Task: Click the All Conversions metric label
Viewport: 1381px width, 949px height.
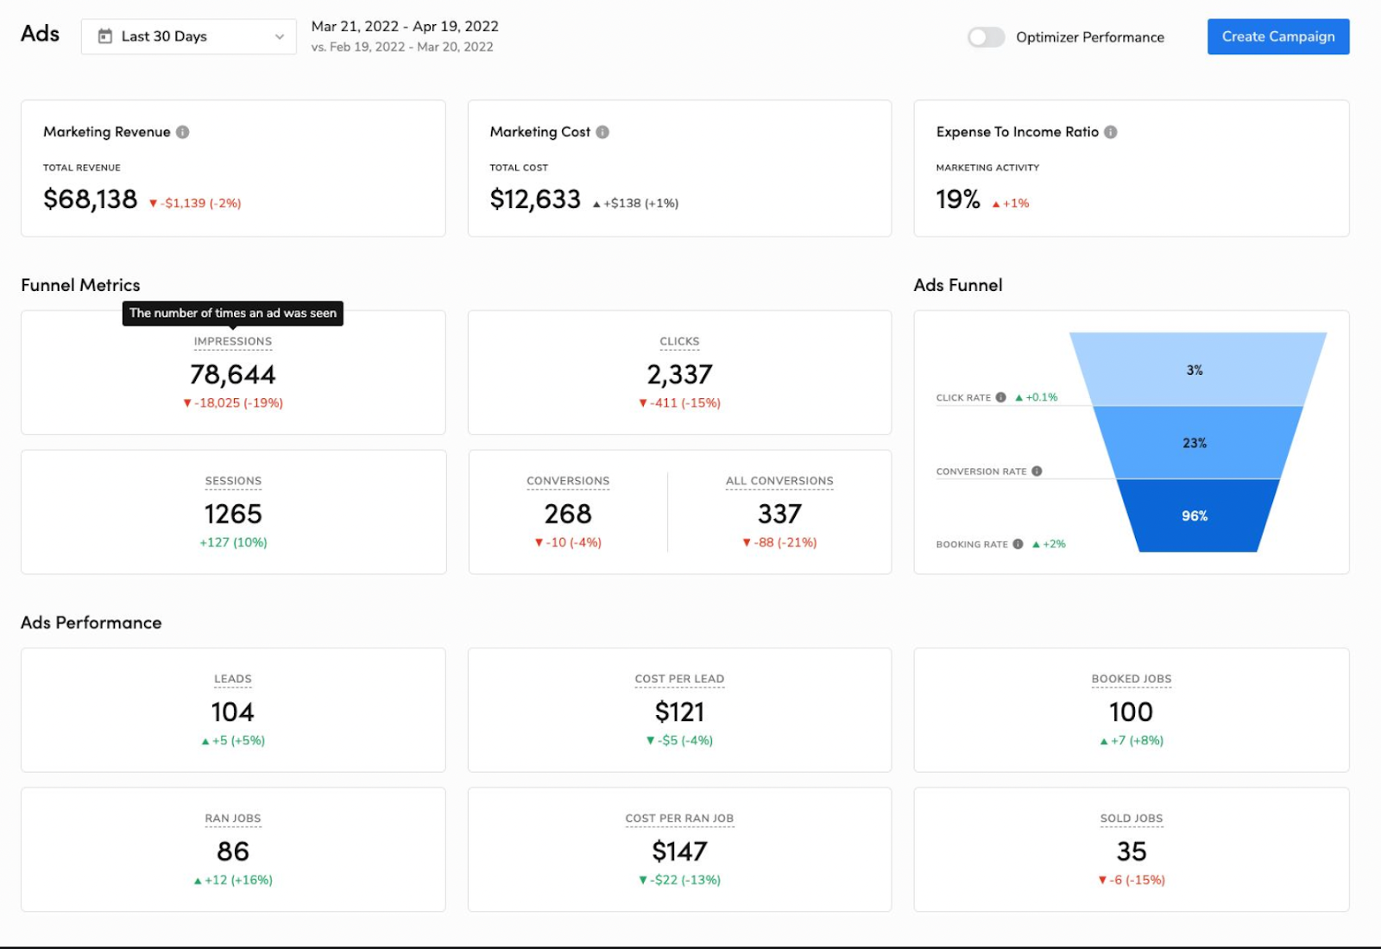Action: pyautogui.click(x=779, y=481)
